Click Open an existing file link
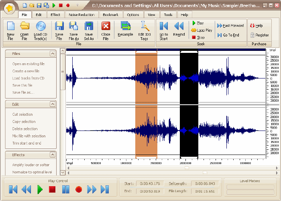Viewport: 281px width, 201px height. click(x=29, y=64)
